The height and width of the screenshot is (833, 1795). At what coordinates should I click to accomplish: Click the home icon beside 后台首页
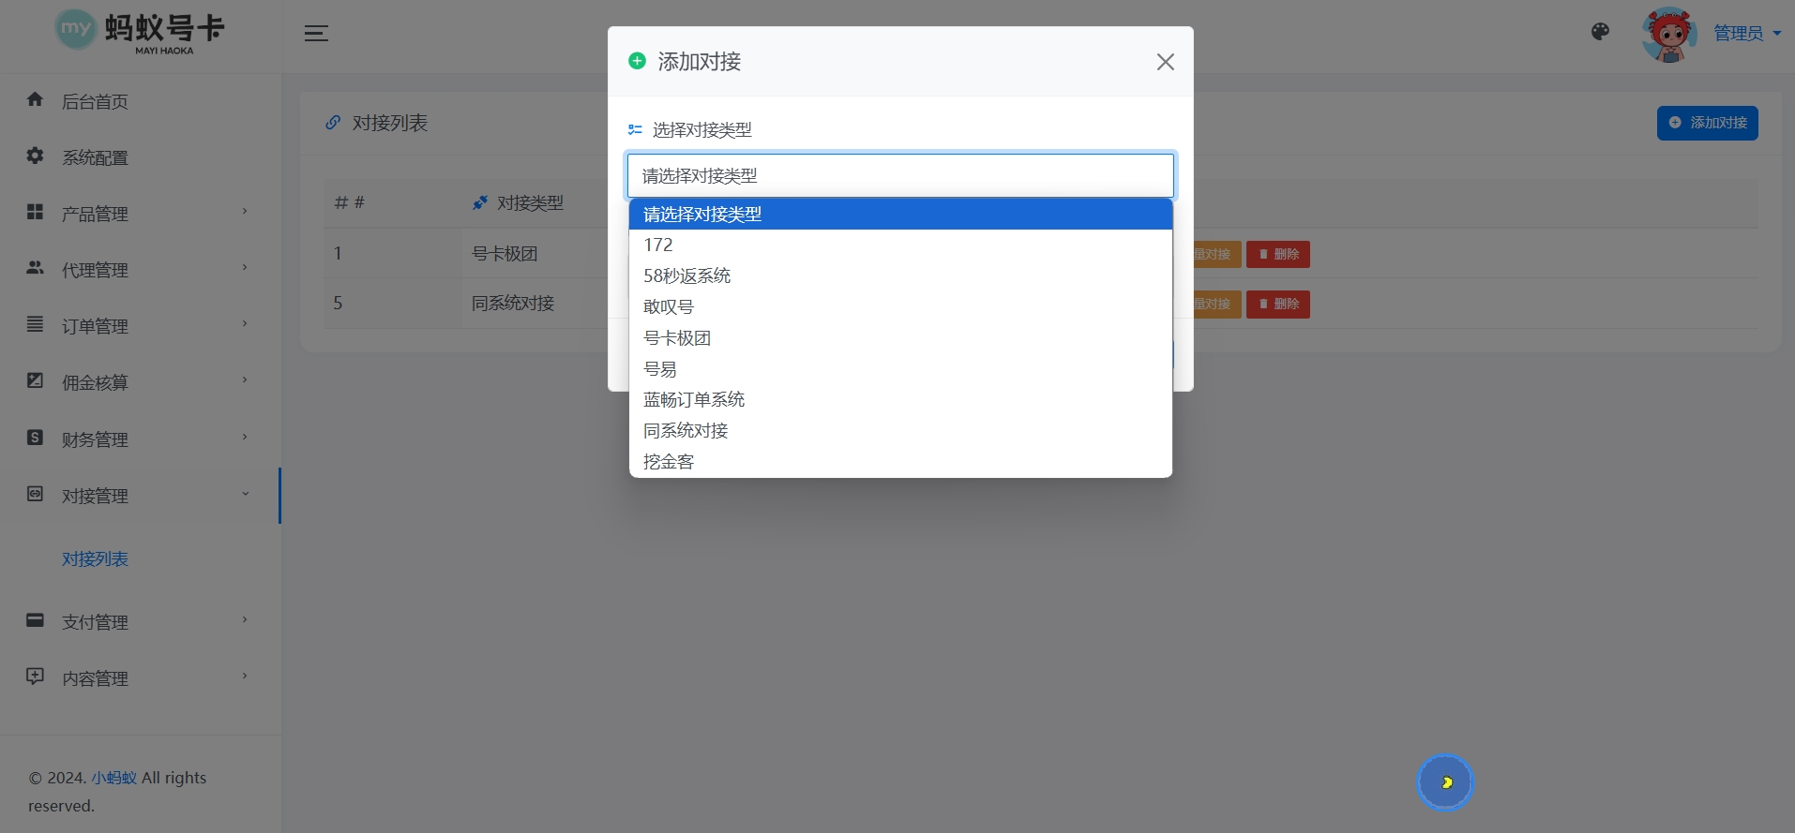36,99
